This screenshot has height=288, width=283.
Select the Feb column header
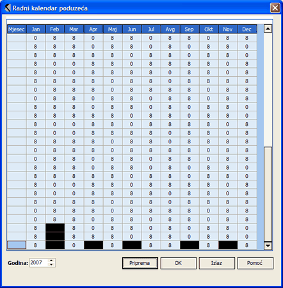click(x=55, y=29)
